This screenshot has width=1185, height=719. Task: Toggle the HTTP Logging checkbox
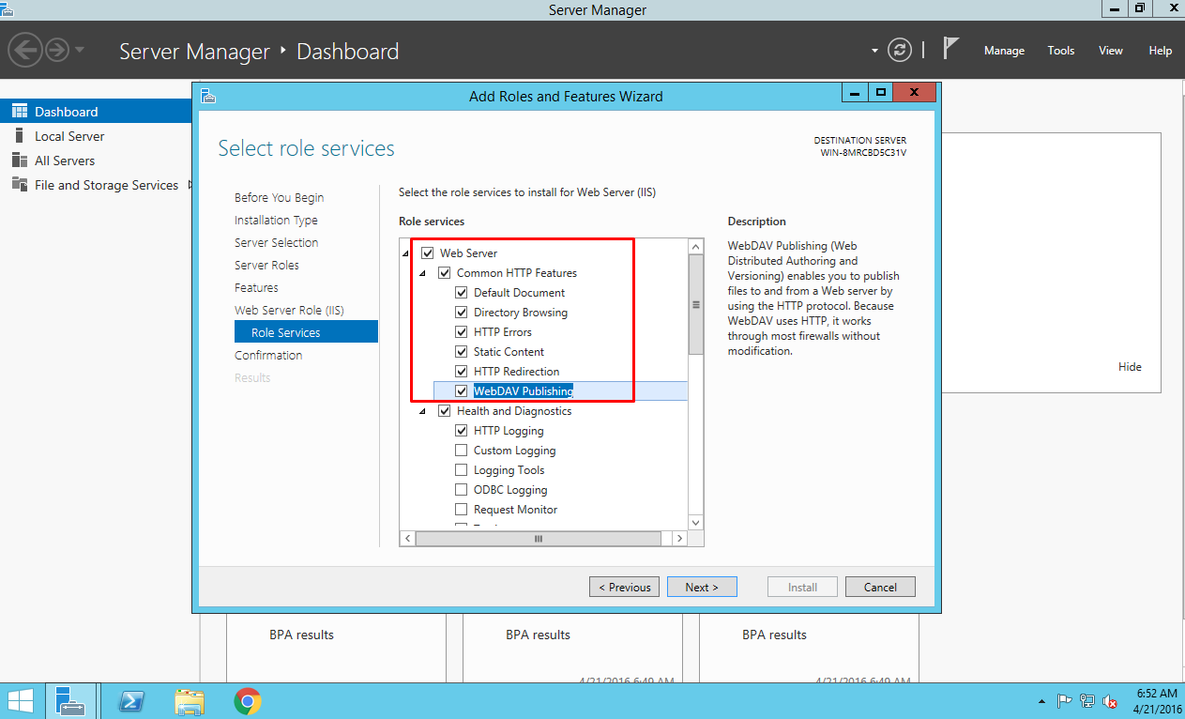462,431
